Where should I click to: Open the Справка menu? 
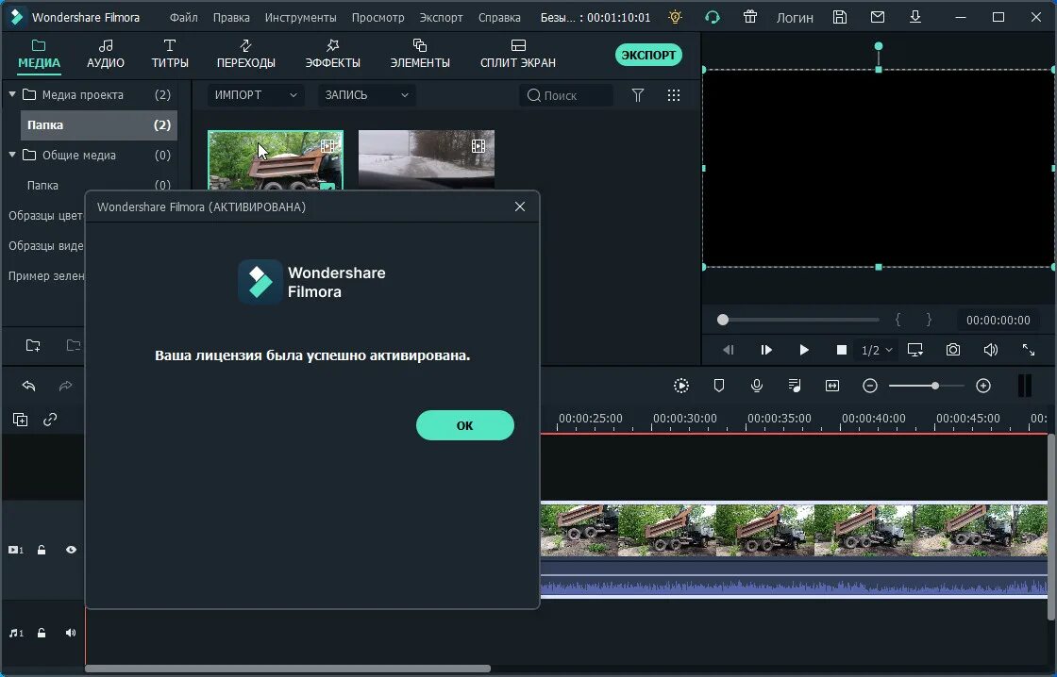pos(499,18)
